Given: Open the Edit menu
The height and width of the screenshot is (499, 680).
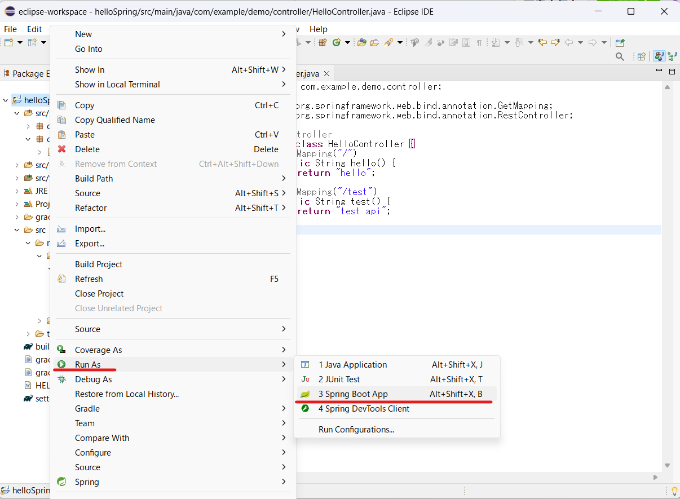Looking at the screenshot, I should click(x=34, y=29).
